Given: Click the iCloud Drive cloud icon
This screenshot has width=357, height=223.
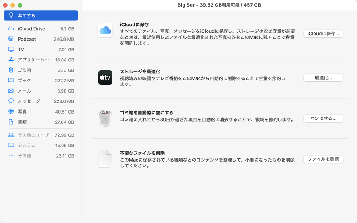Looking at the screenshot, I should [11, 28].
